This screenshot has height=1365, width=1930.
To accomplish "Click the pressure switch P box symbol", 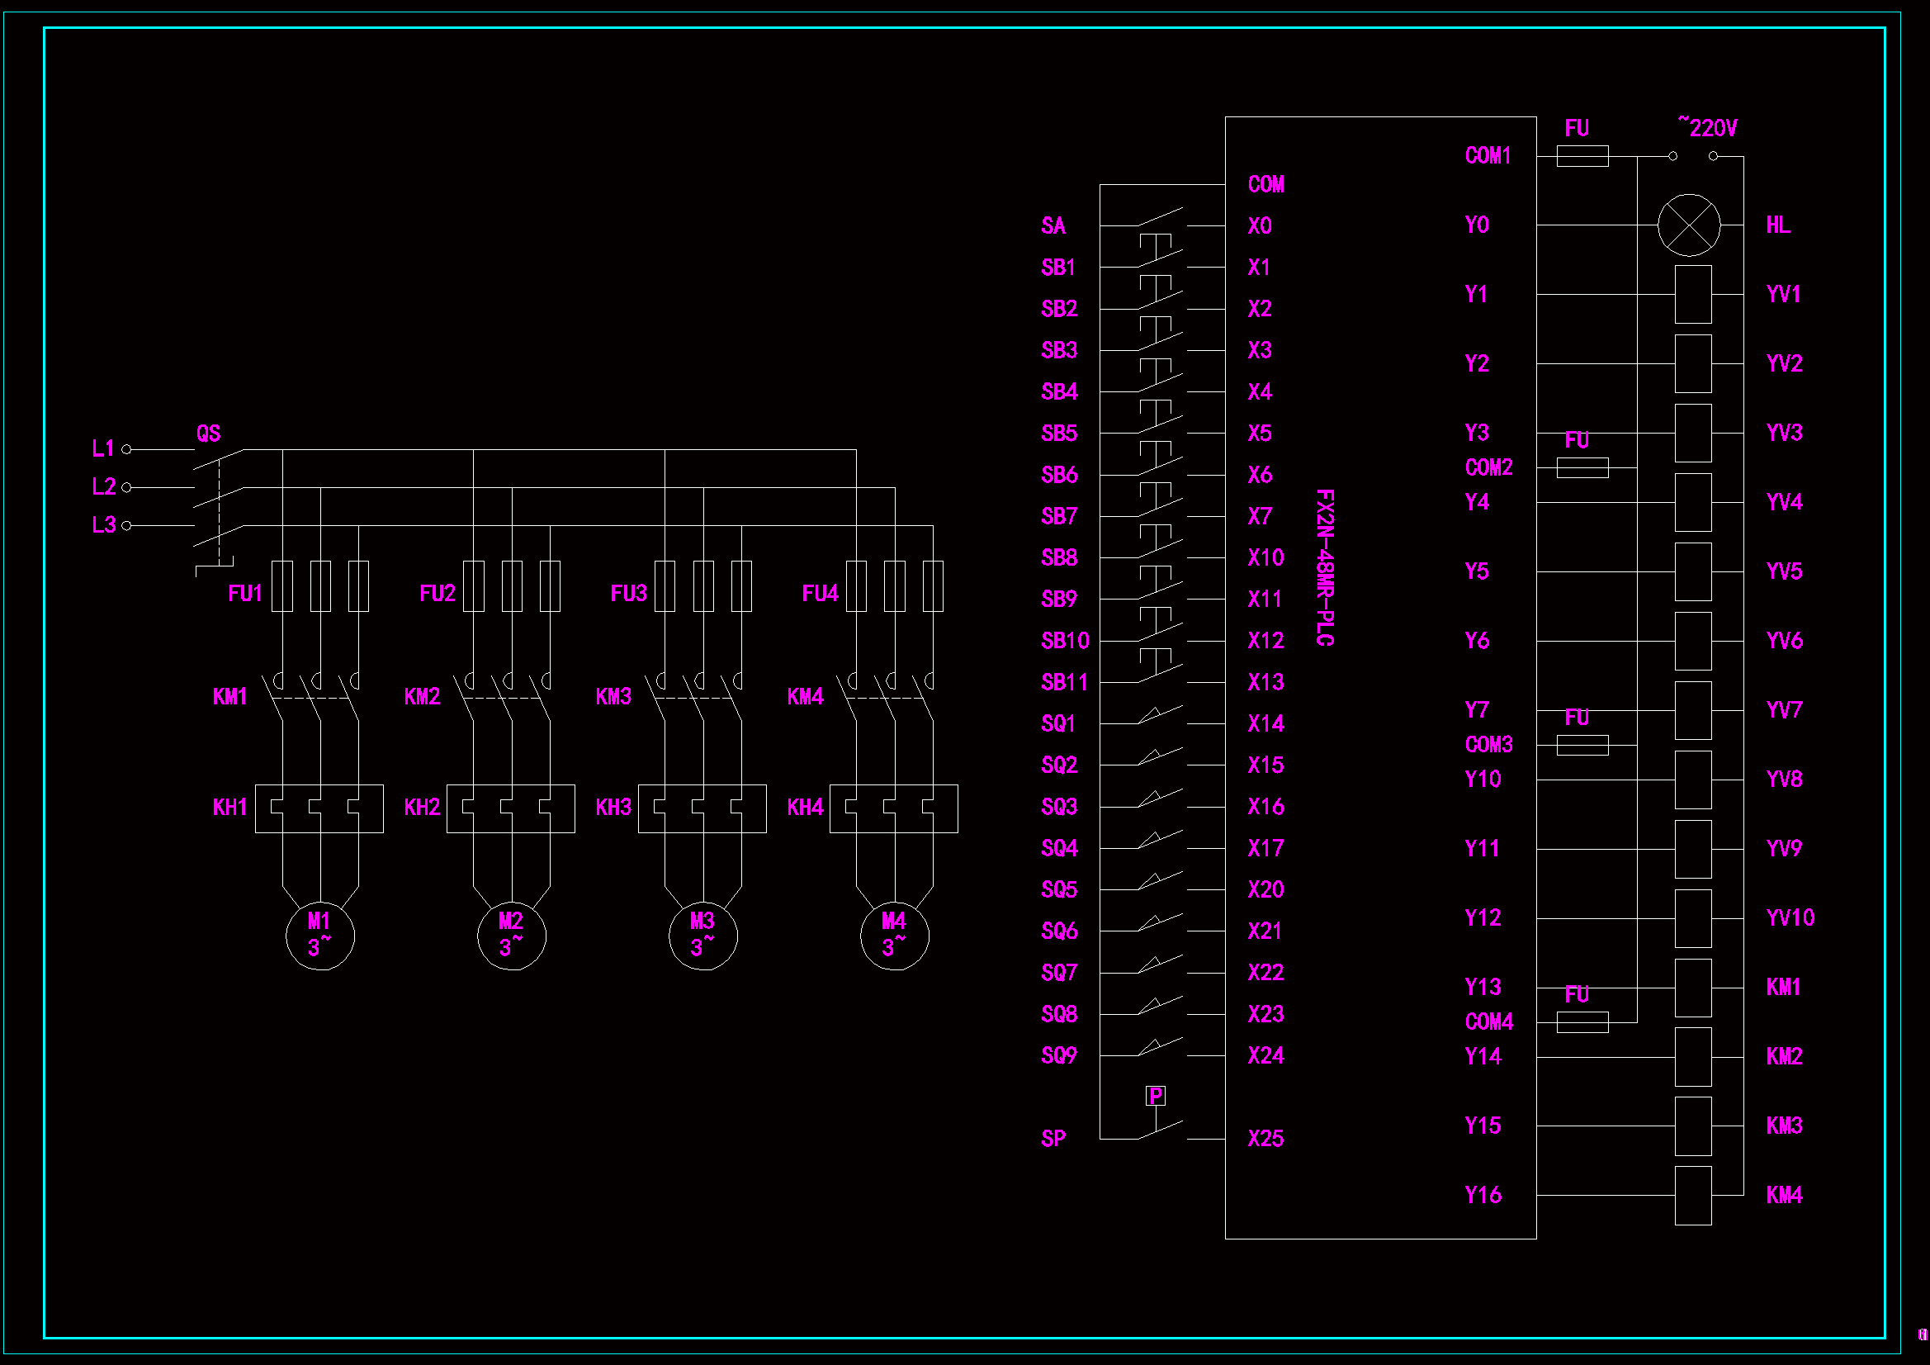I will click(1156, 1096).
